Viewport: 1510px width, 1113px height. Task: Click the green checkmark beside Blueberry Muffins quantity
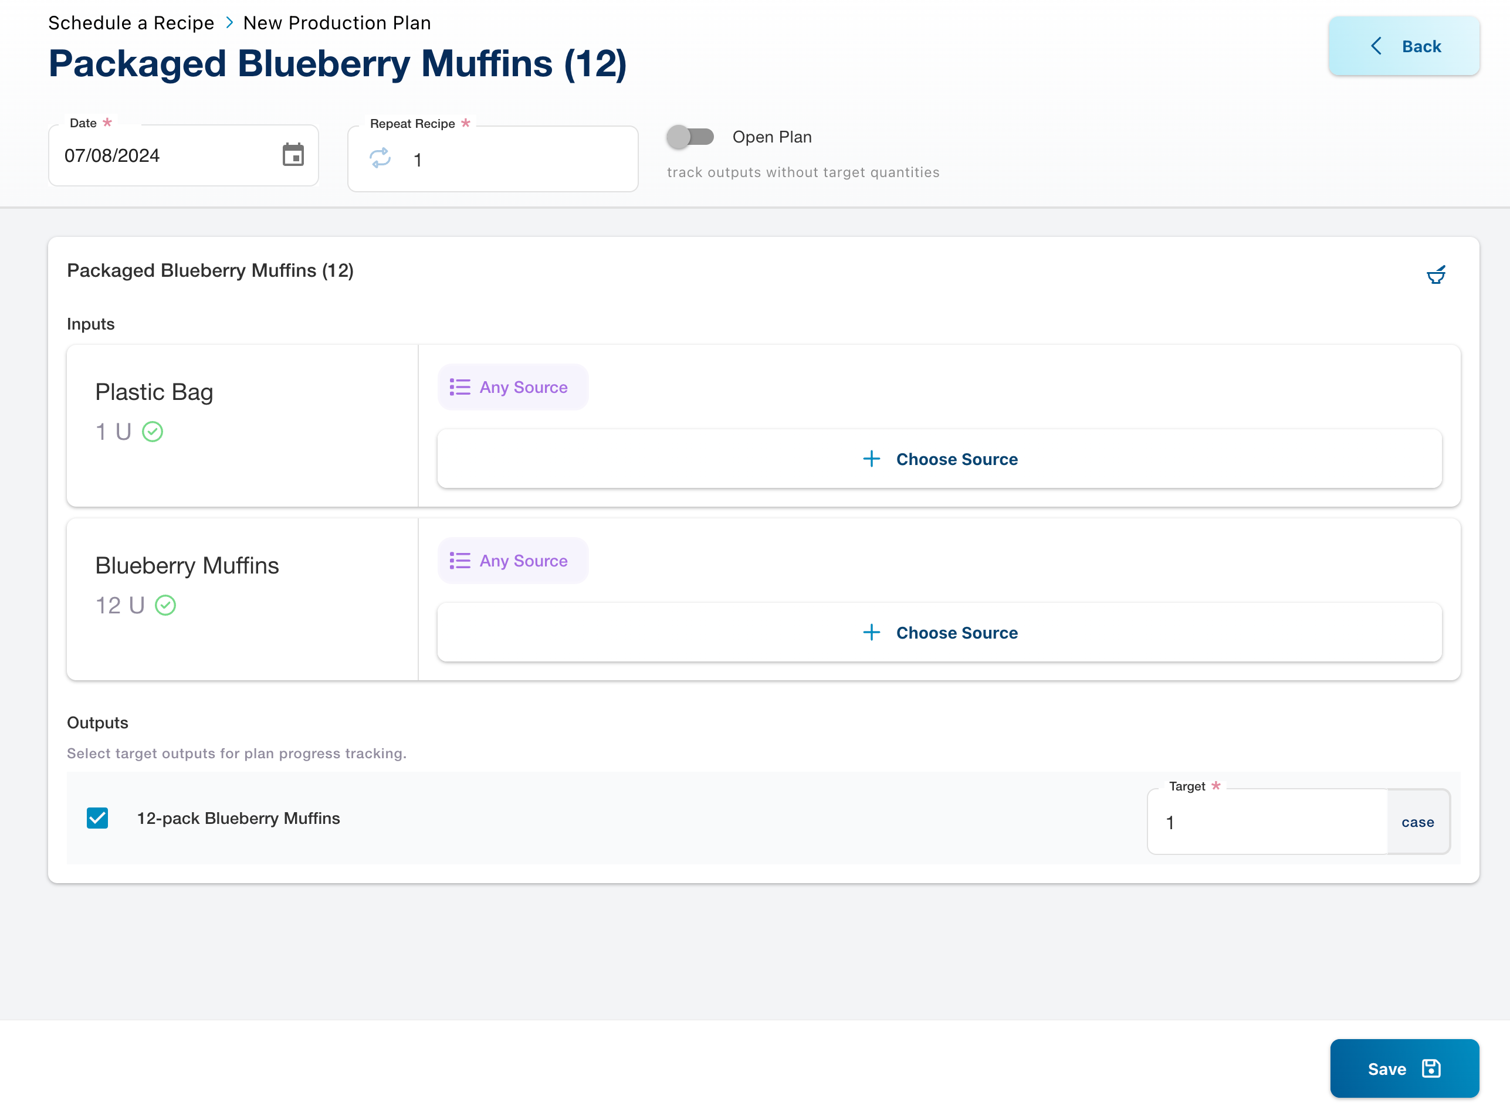166,605
